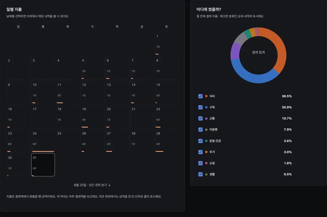Click the highlighted day 31 cell

click(x=43, y=165)
